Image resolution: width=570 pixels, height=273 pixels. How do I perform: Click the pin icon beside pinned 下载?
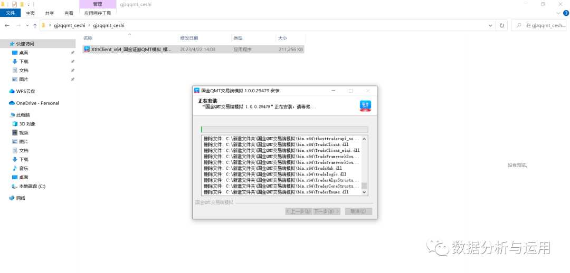pos(72,62)
